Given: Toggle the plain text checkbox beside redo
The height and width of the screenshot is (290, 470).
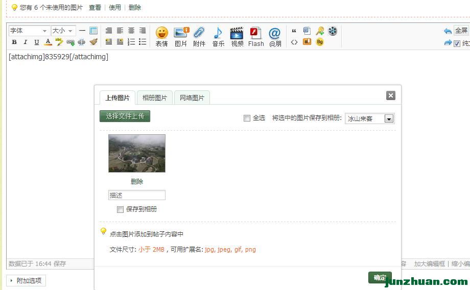Looking at the screenshot, I should (457, 44).
